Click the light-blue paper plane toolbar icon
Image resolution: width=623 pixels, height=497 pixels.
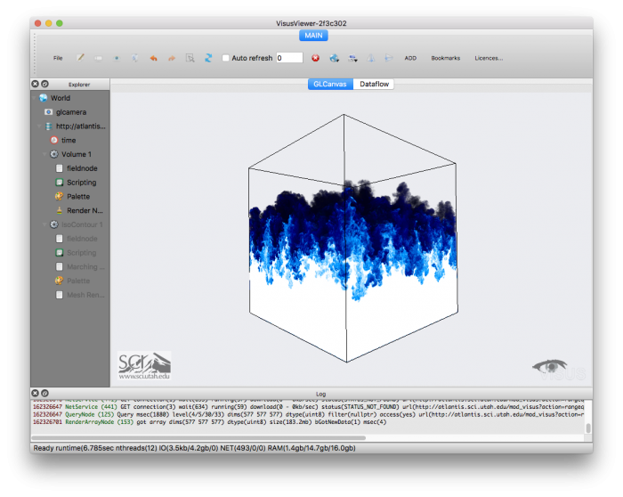click(389, 58)
